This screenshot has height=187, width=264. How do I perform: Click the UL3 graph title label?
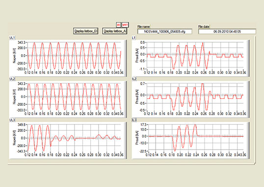pos(12,120)
